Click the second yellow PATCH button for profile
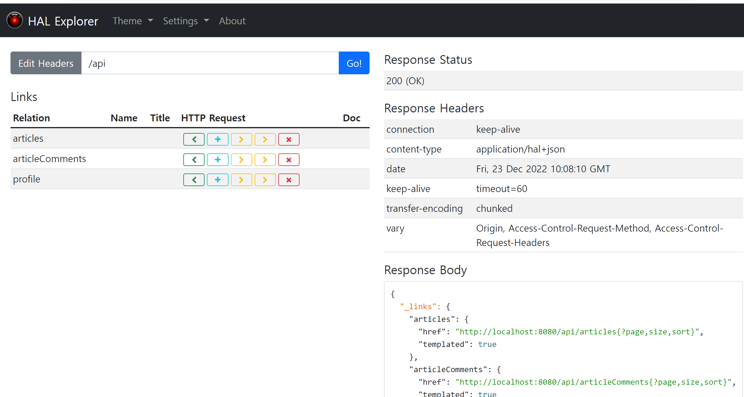744x397 pixels. [265, 180]
